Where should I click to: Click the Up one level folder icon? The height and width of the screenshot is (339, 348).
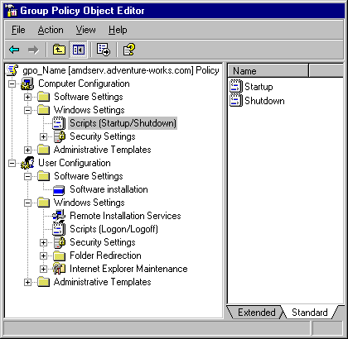click(59, 50)
